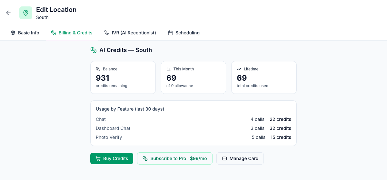Click Usage by Feature (last 30 days) heading
This screenshot has width=387, height=180.
coord(130,109)
